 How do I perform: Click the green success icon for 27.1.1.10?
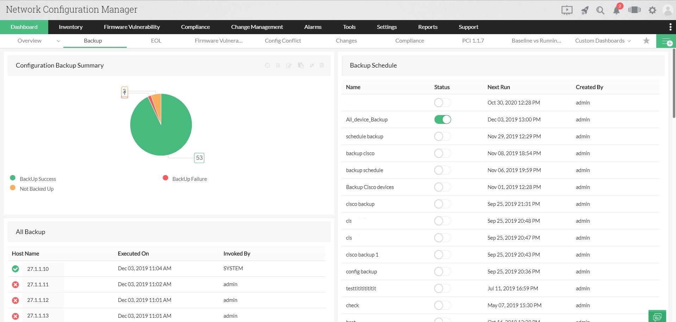[x=15, y=269]
